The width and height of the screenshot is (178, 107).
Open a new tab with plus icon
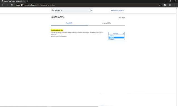pos(27,1)
